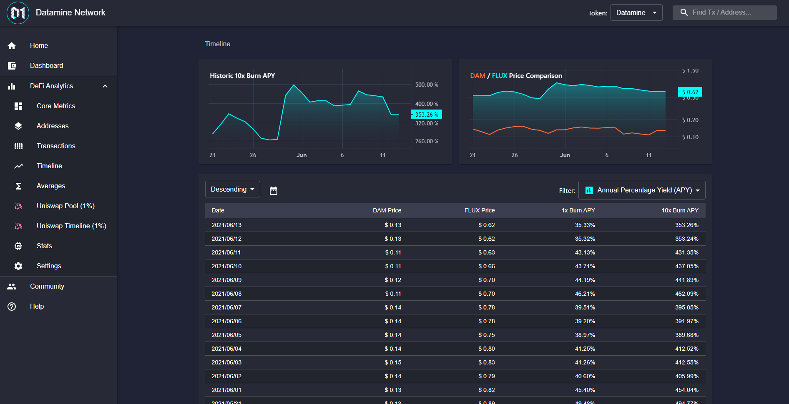789x404 pixels.
Task: Focus the Find Tx / Address search field
Action: pyautogui.click(x=725, y=12)
